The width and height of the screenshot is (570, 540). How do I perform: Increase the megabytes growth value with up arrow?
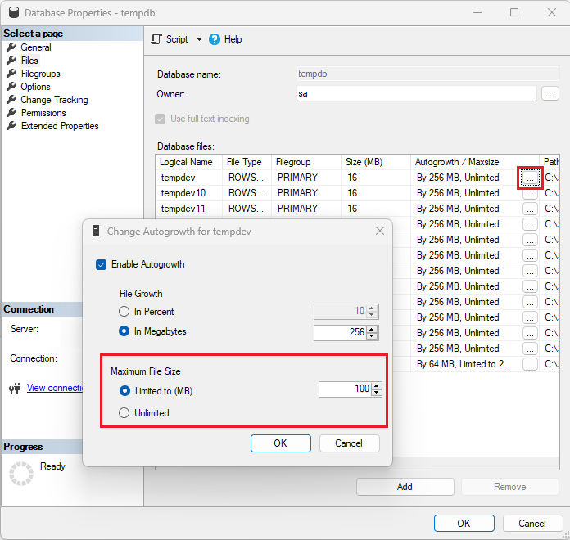click(372, 330)
